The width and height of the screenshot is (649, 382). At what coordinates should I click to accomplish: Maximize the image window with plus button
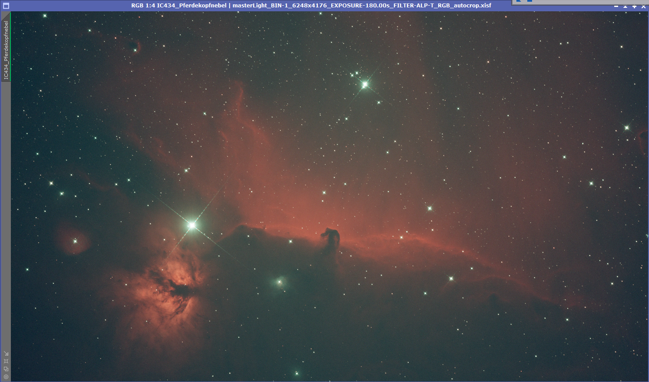coord(634,7)
